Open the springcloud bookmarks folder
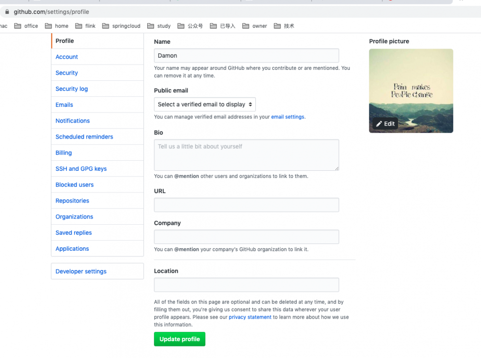This screenshot has height=358, width=481. point(121,26)
